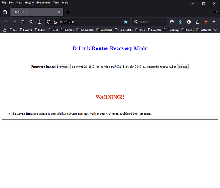Expand the list all tabs chevron
The height and width of the screenshot is (188, 220).
pos(215,12)
